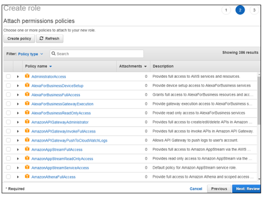Click step 3 circle indicator
Image resolution: width=271 pixels, height=197 pixels.
(x=254, y=10)
